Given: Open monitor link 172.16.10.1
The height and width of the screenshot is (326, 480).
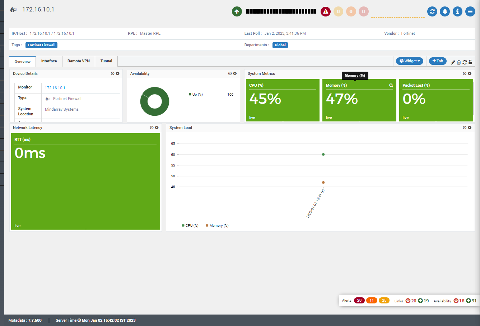Looking at the screenshot, I should click(55, 88).
